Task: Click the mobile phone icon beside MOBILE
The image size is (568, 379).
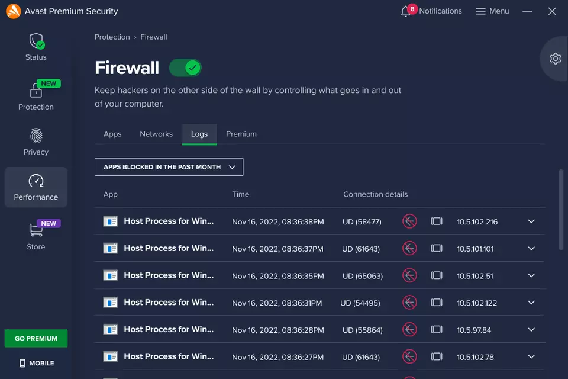Action: [22, 363]
